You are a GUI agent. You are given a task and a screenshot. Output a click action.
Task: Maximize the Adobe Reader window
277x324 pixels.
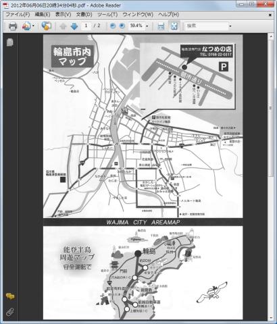coord(252,4)
